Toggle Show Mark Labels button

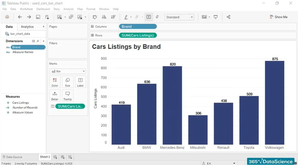pyautogui.click(x=148, y=17)
